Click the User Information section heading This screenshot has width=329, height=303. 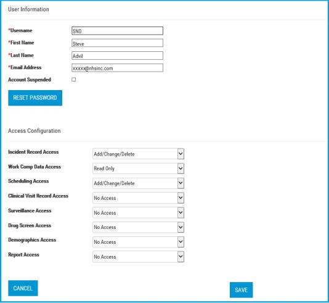[28, 9]
